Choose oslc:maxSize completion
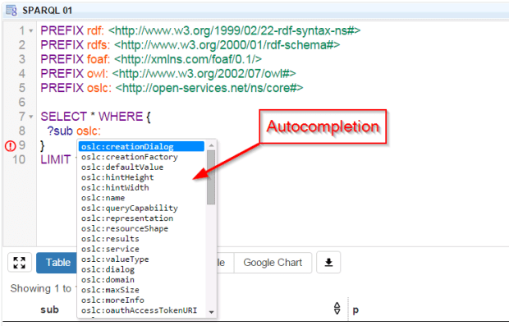Viewport: 509px width, 326px height. click(x=141, y=290)
